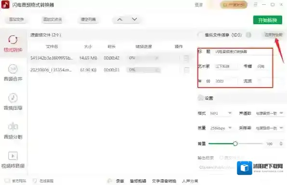Click the 时长 column header
The height and width of the screenshot is (185, 287).
click(111, 47)
